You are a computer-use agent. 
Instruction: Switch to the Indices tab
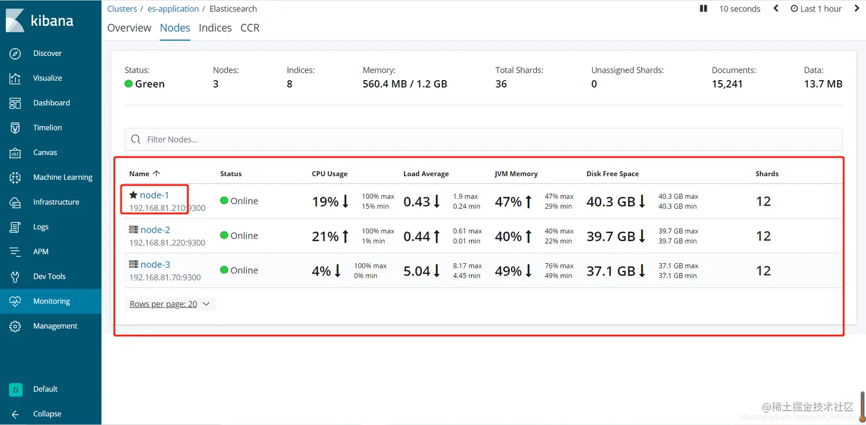click(215, 28)
